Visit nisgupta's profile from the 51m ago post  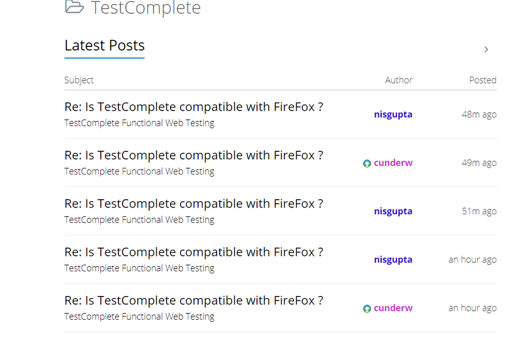click(x=393, y=211)
